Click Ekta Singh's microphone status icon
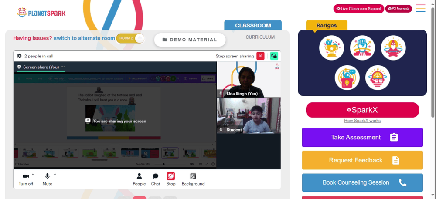Viewport: 436px width, 199px height. (x=221, y=94)
